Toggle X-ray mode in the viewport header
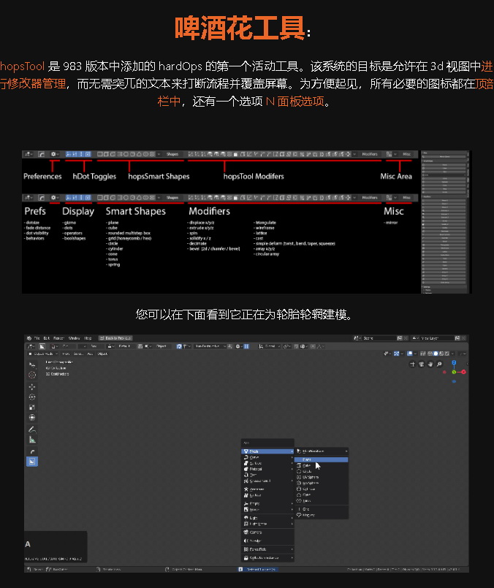Screen dimensions: 494x588 point(422,354)
